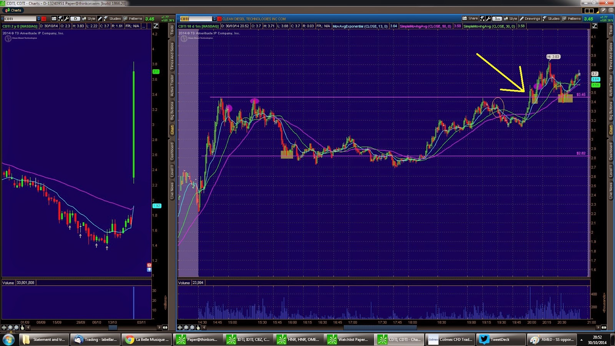Viewport: 615px width, 346px height.
Task: Open Level II tab on left sidebar
Action: point(172,171)
